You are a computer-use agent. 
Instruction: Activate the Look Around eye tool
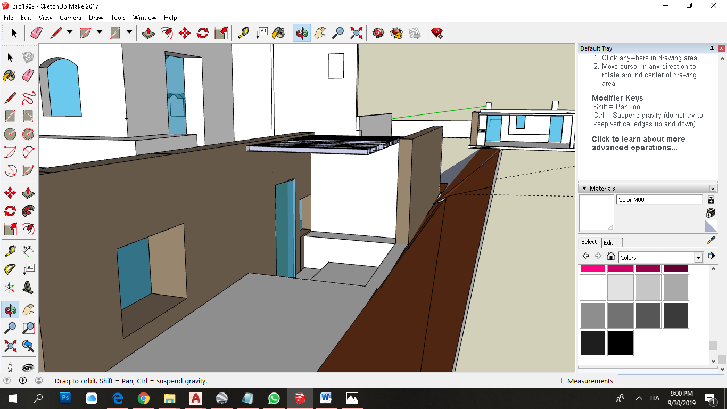click(28, 367)
